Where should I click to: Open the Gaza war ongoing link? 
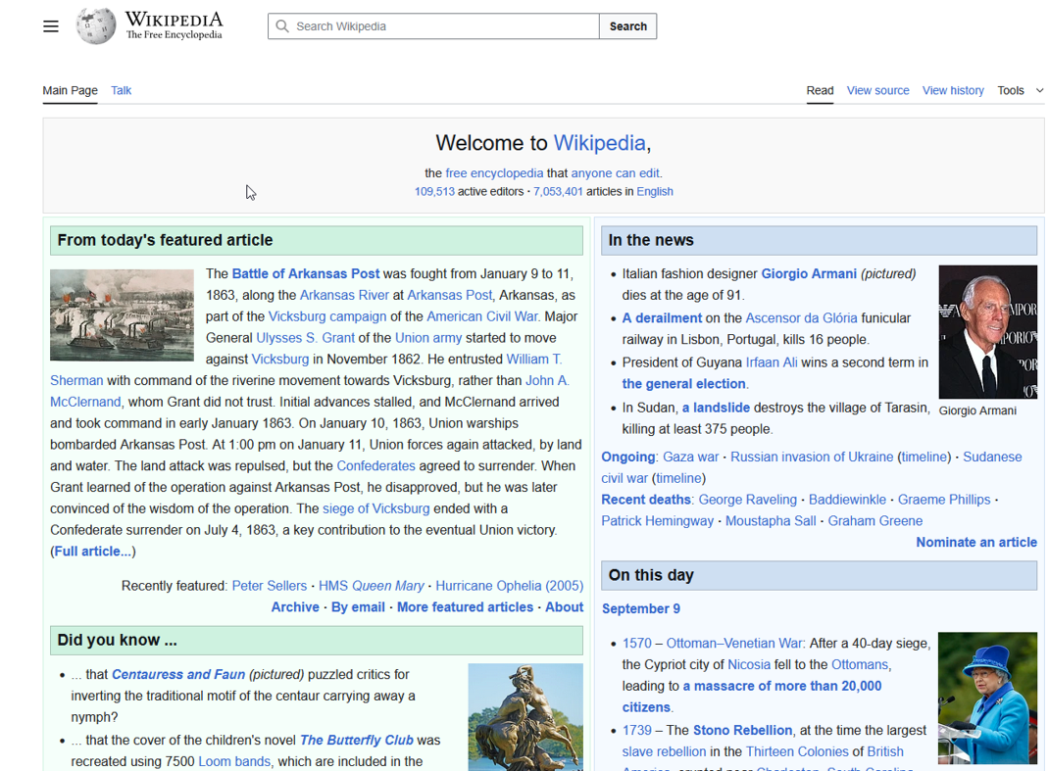(691, 457)
